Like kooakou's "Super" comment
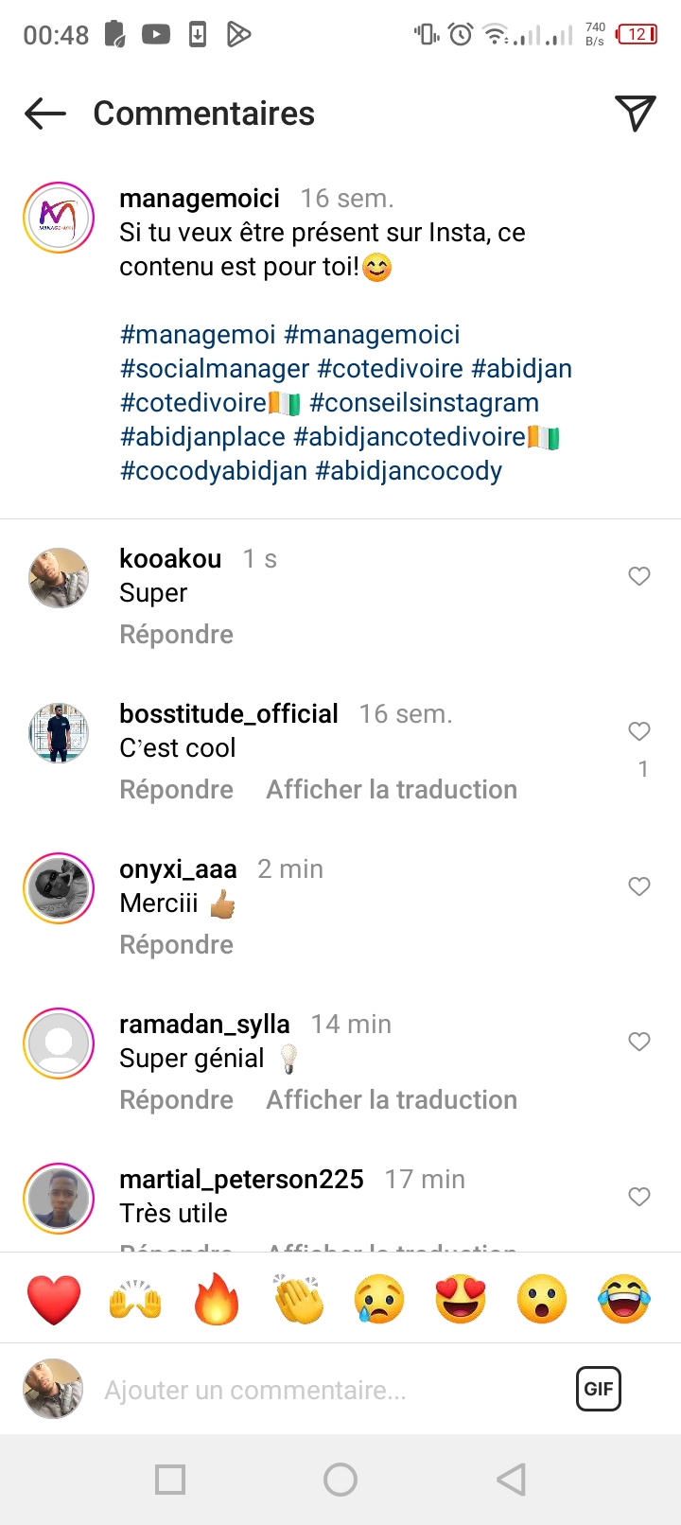 point(639,576)
